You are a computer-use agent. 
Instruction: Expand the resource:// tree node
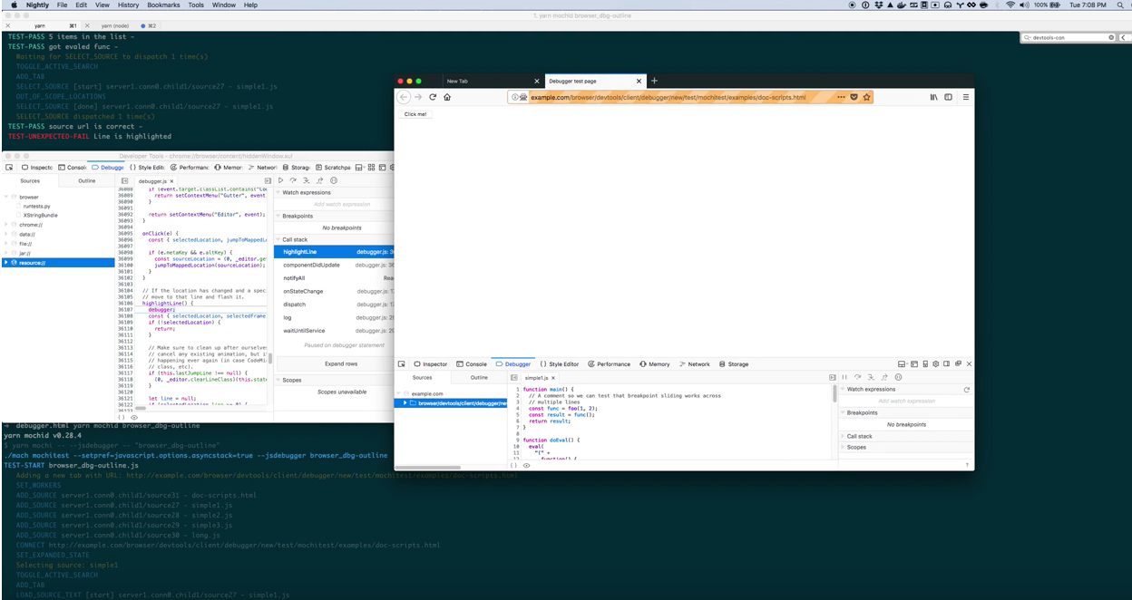[6, 262]
